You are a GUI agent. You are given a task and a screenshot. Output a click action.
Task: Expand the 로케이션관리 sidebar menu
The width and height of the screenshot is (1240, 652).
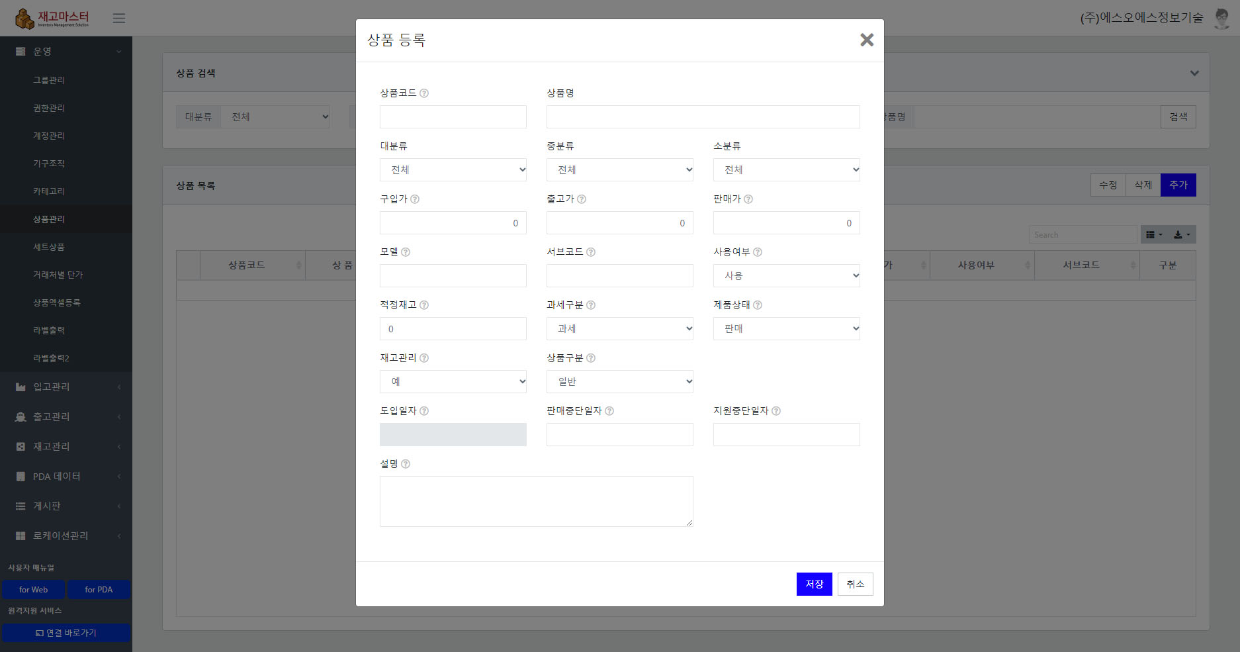(x=66, y=536)
